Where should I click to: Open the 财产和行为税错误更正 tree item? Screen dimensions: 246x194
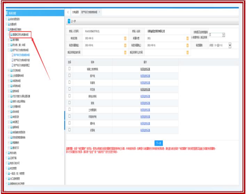pyautogui.click(x=22, y=65)
